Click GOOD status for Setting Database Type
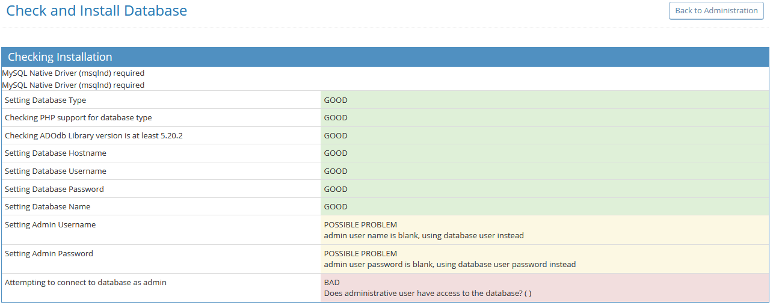This screenshot has height=308, width=773. click(x=336, y=100)
